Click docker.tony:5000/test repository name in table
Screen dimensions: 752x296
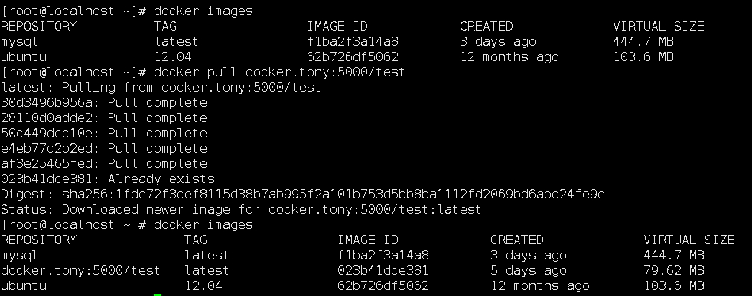[x=80, y=271]
